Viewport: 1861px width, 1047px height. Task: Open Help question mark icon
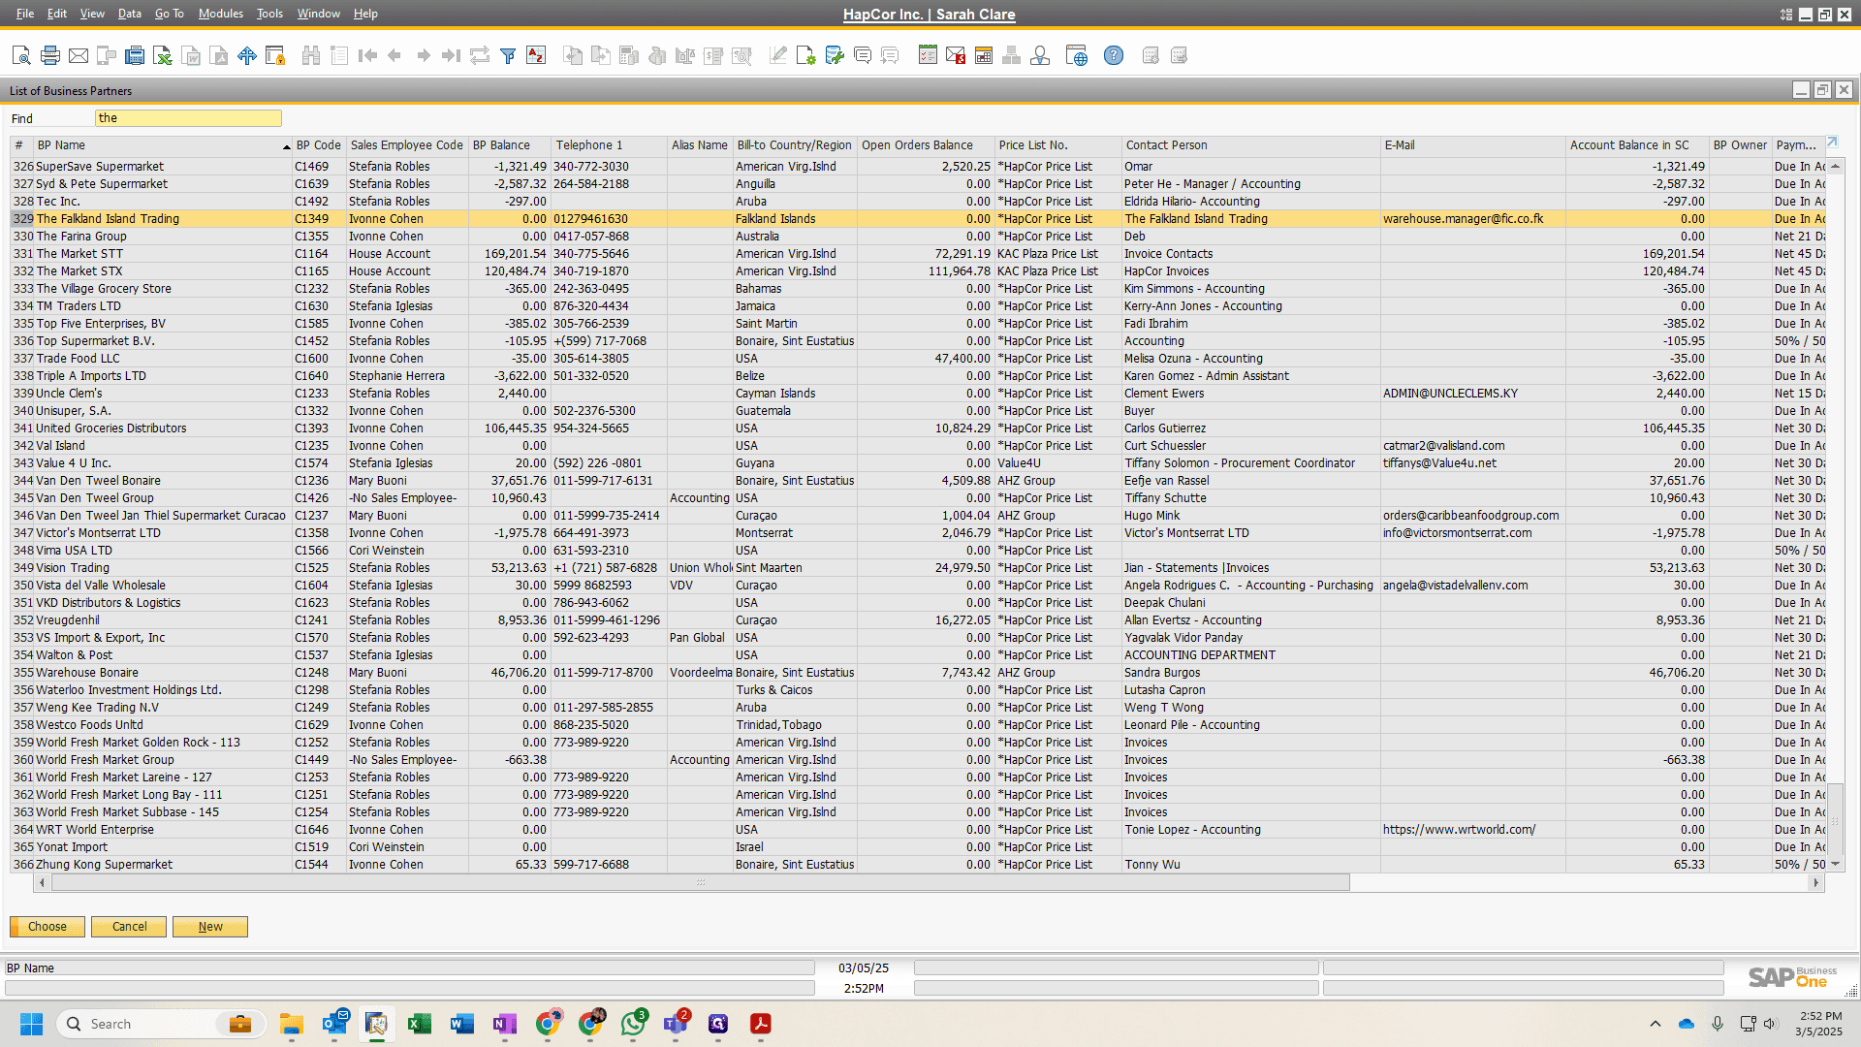pyautogui.click(x=1114, y=55)
